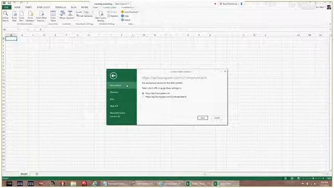Open File Explorer folder icon in taskbar
Screen dimensions: 334x188
point(73,183)
